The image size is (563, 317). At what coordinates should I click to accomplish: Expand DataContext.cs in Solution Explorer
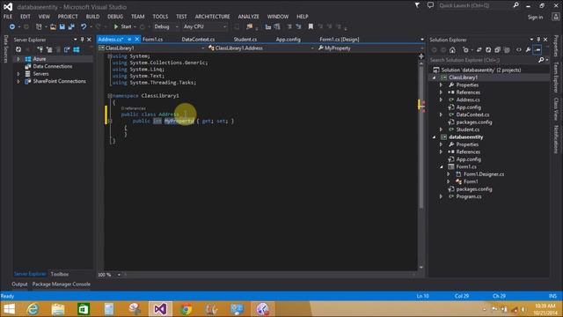tap(442, 114)
